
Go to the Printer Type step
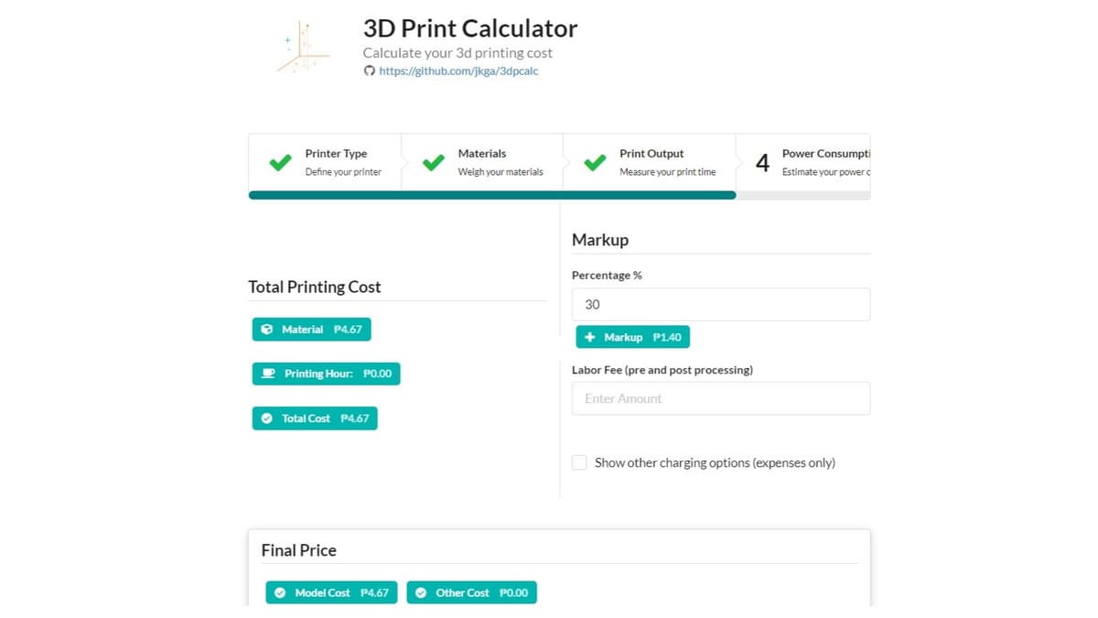coord(325,162)
